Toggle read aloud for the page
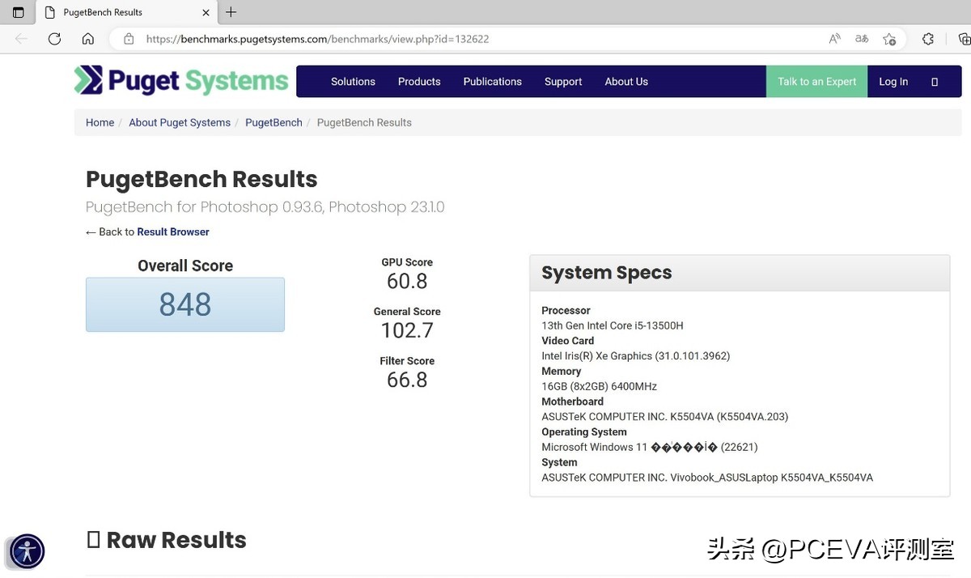The width and height of the screenshot is (971, 578). (x=833, y=38)
